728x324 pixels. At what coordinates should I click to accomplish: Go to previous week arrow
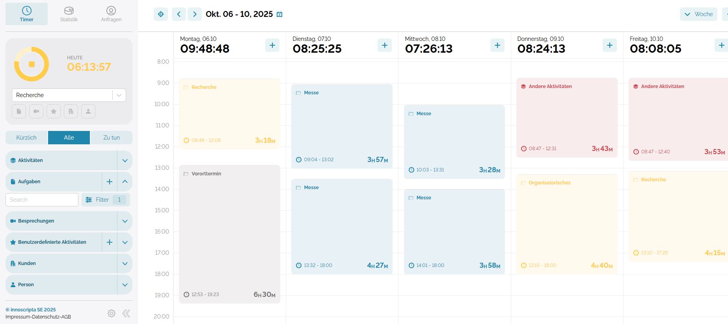coord(179,14)
